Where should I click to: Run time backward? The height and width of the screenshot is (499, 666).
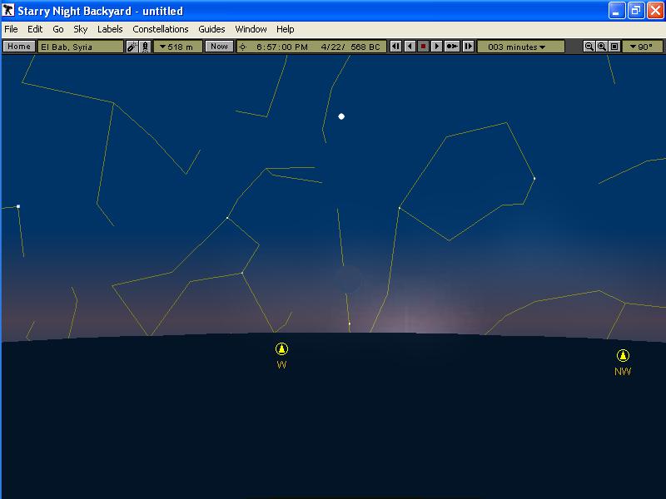(x=410, y=47)
